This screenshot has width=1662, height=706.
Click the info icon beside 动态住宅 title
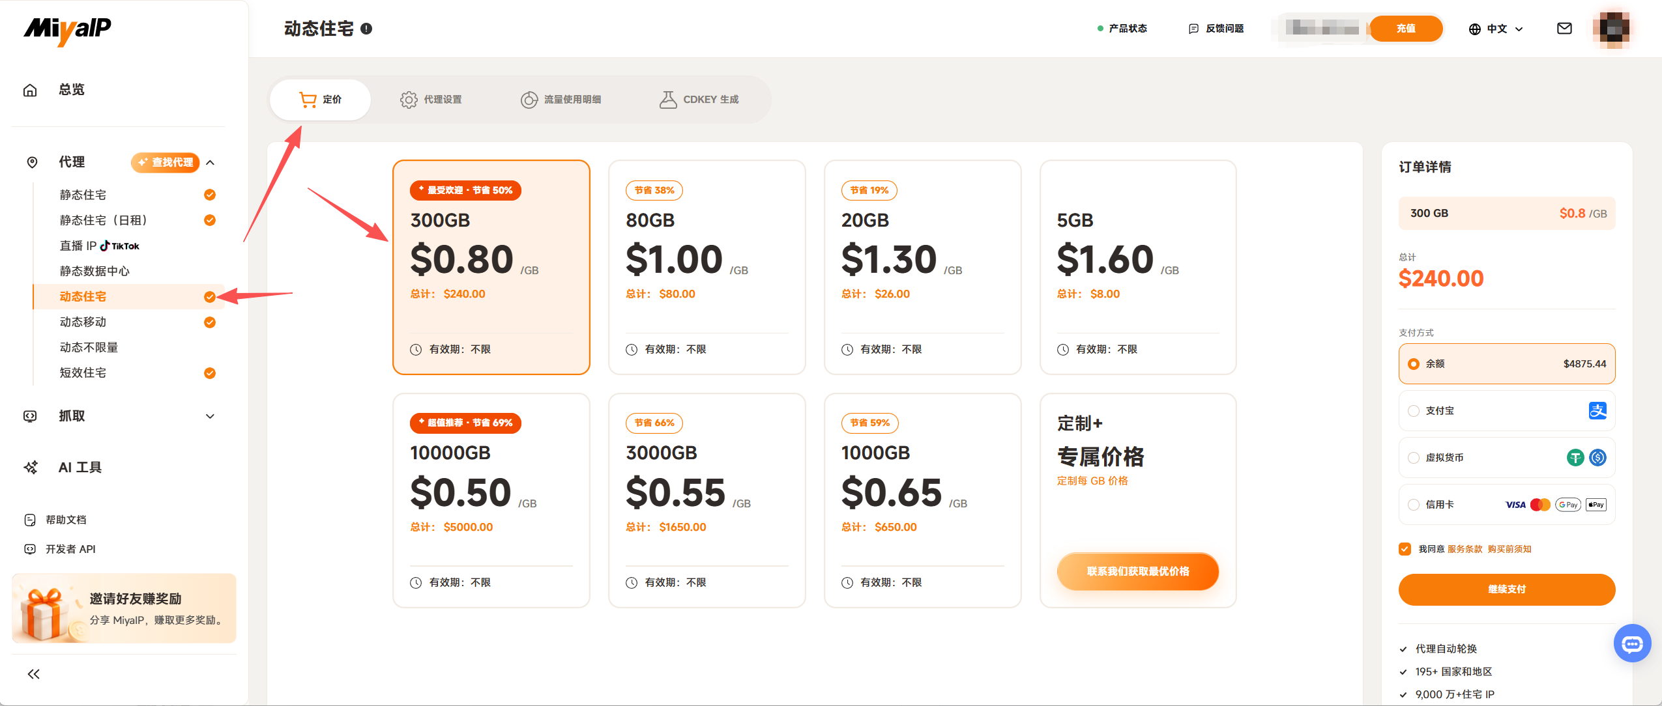click(x=366, y=29)
